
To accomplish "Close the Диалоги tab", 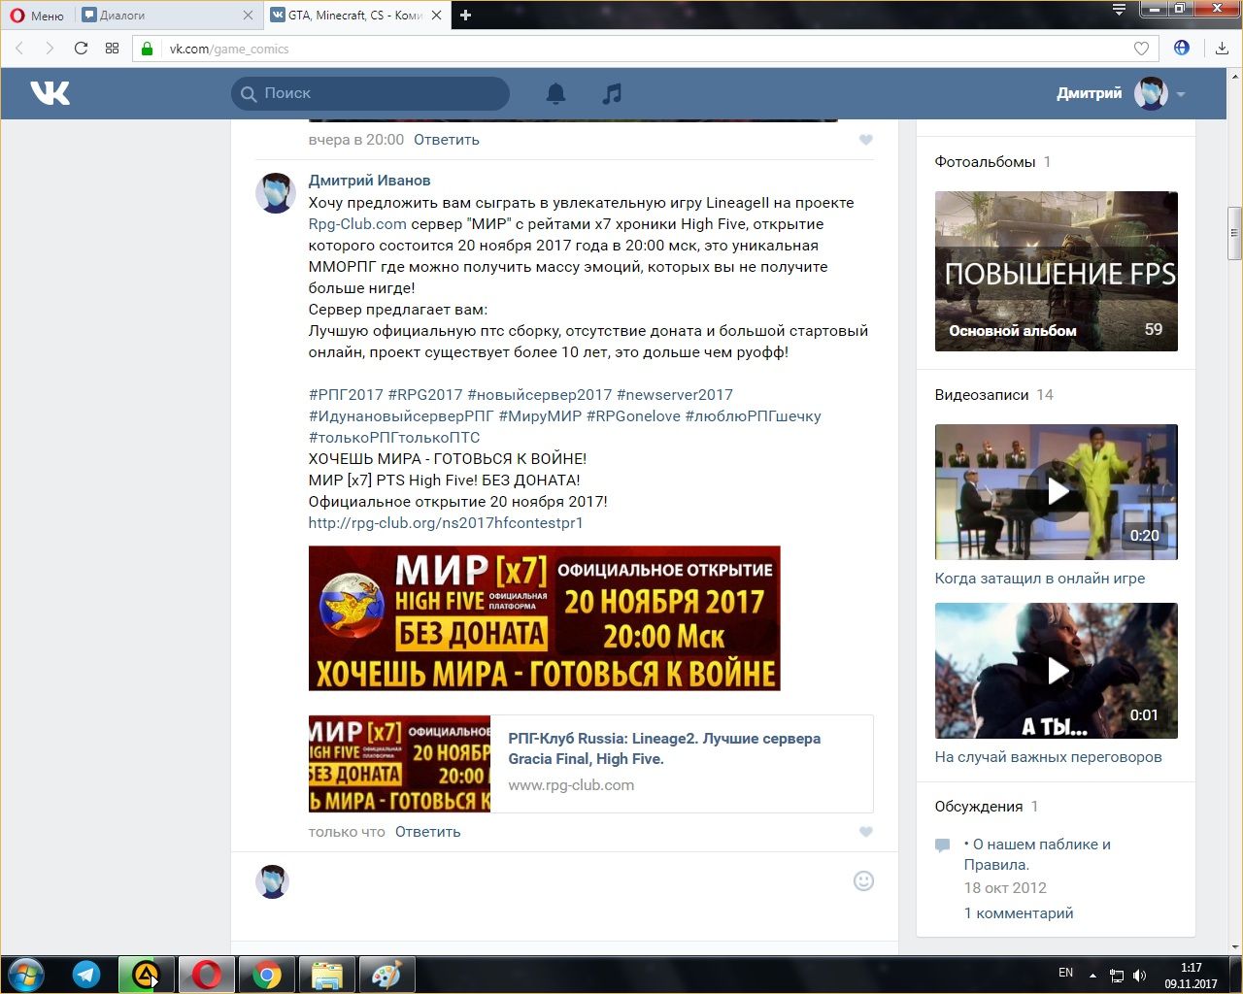I will click(x=248, y=15).
